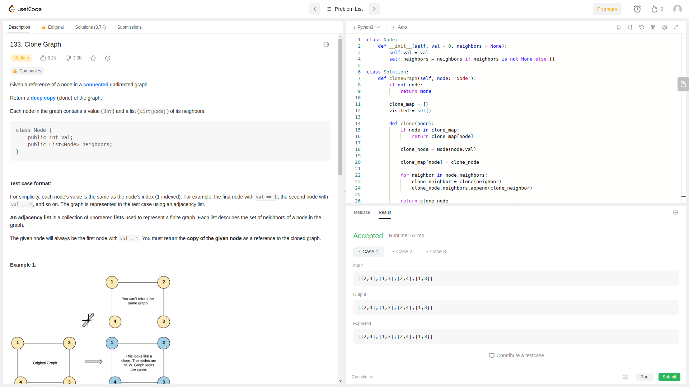The width and height of the screenshot is (689, 387).
Task: Open the deep copy link in description
Action: [x=43, y=98]
